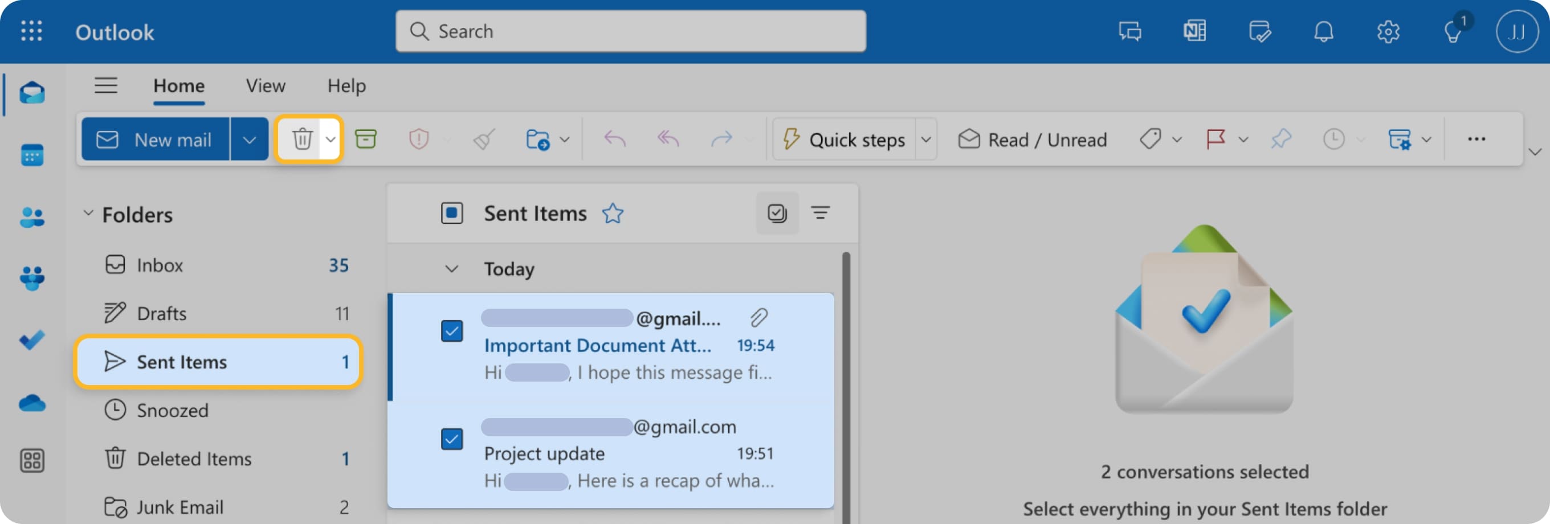Open the Drafts folder
The height and width of the screenshot is (524, 1550).
click(161, 313)
